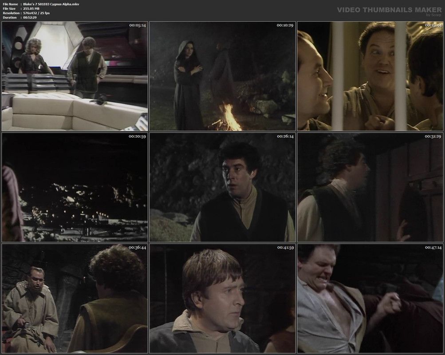Click the timestamp label 00:10:29
Image resolution: width=445 pixels, height=355 pixels.
coord(285,25)
